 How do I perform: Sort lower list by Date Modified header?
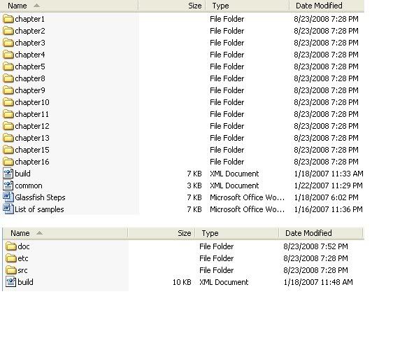click(320, 233)
